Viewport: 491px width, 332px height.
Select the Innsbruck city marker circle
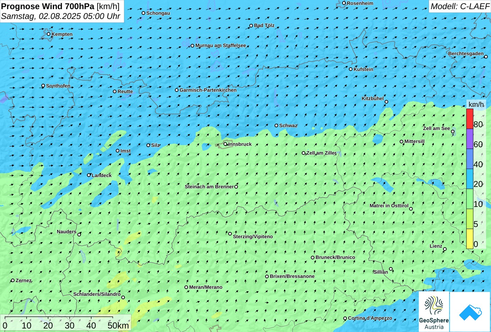click(226, 144)
